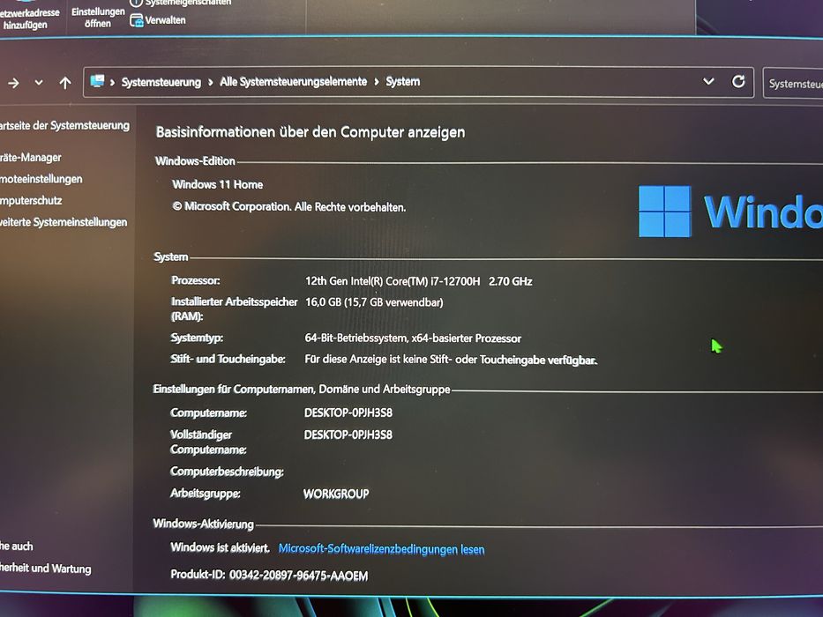Click the Verwalten icon in background ribbon
Screen dimensions: 823x617
click(x=137, y=20)
